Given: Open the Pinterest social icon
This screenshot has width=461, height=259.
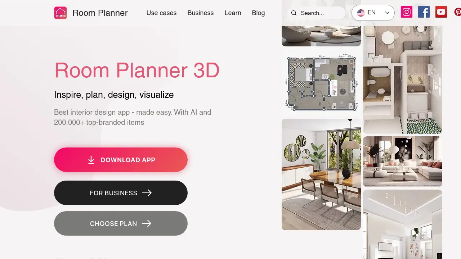Looking at the screenshot, I should click(457, 12).
